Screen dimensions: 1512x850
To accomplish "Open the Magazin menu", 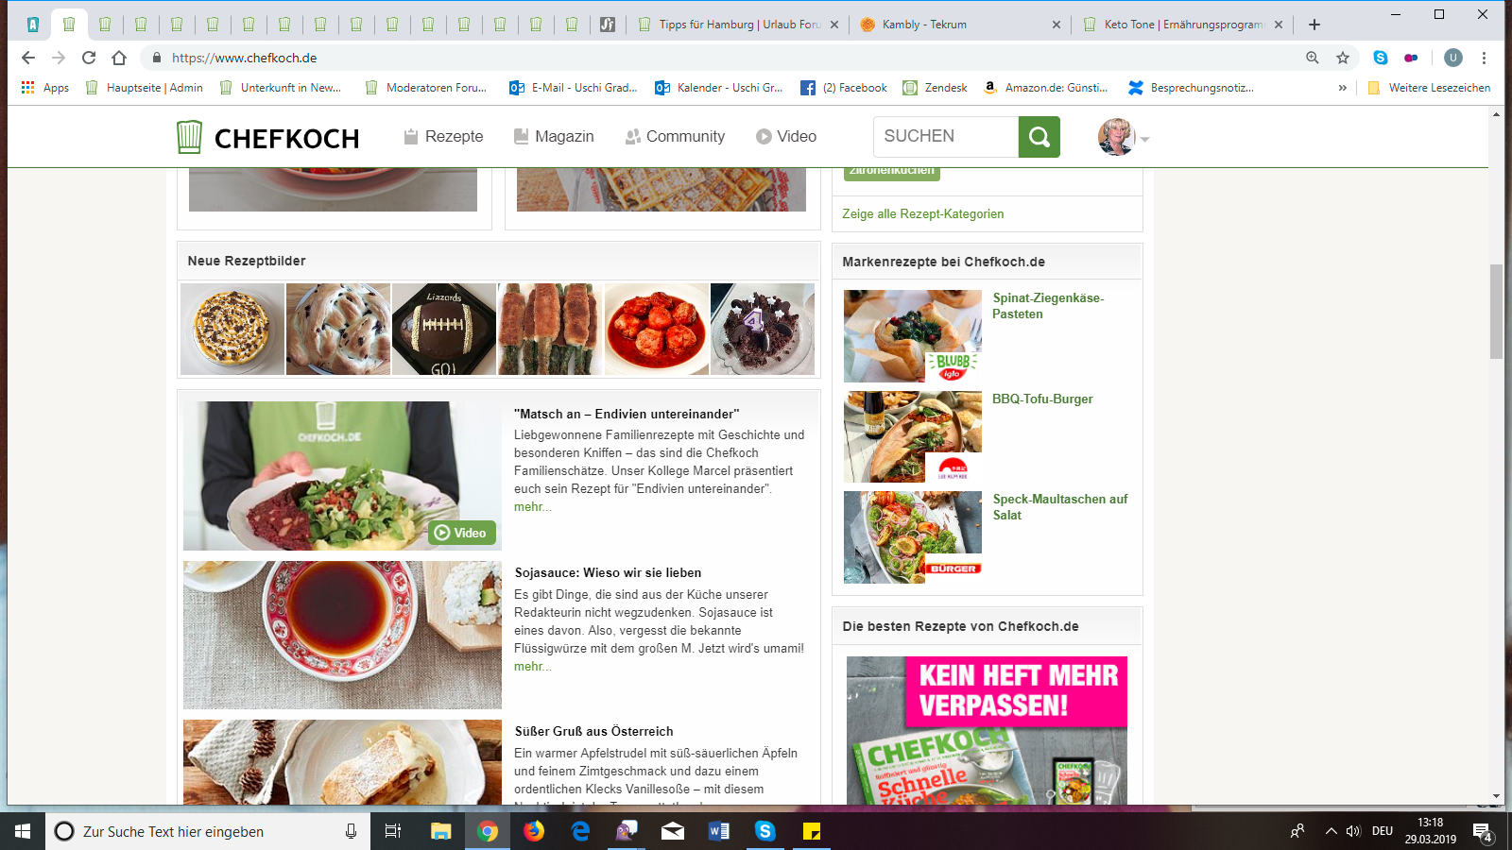I will [x=554, y=137].
